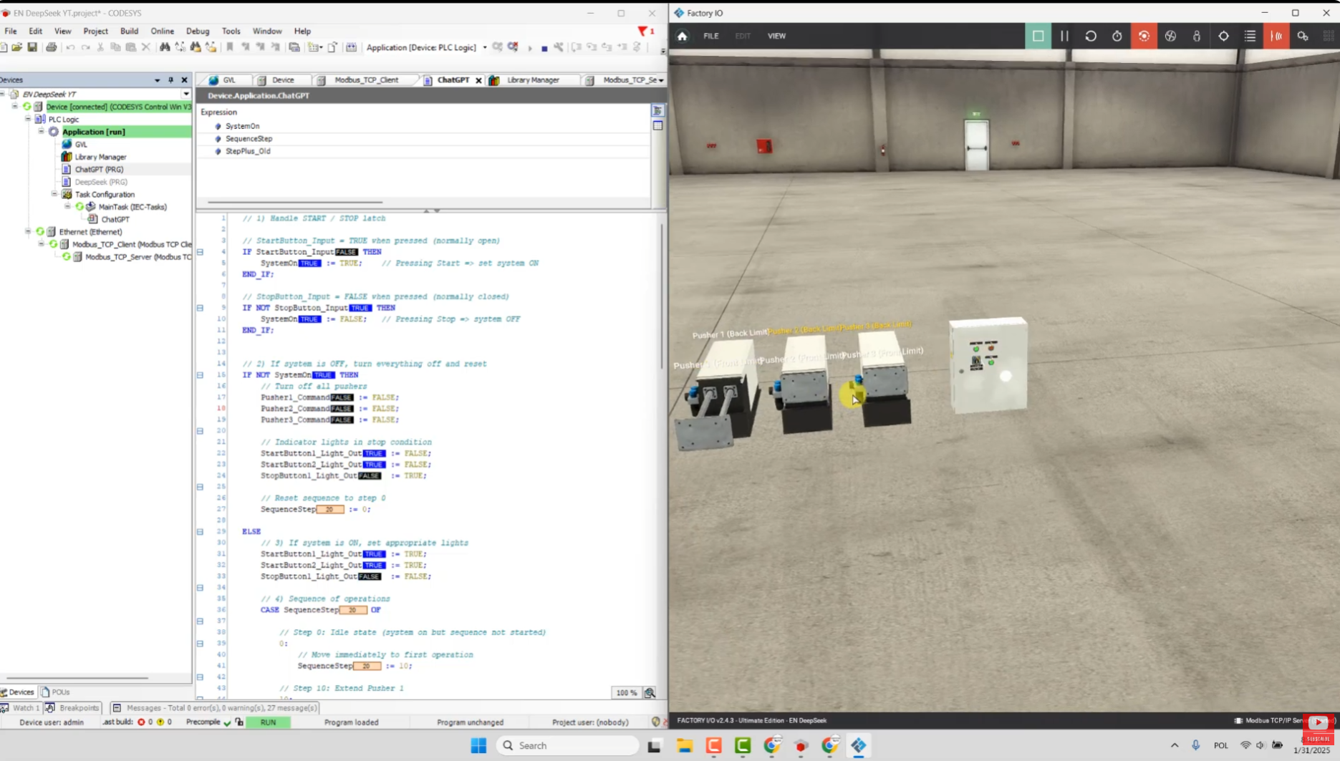Collapse the Task Configuration tree node
Viewport: 1340px width, 761px height.
point(54,194)
